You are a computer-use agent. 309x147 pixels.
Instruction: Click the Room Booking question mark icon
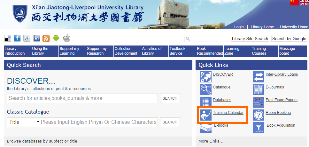(259, 115)
